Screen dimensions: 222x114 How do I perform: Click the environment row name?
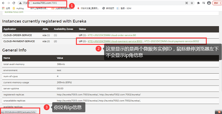click(10, 70)
